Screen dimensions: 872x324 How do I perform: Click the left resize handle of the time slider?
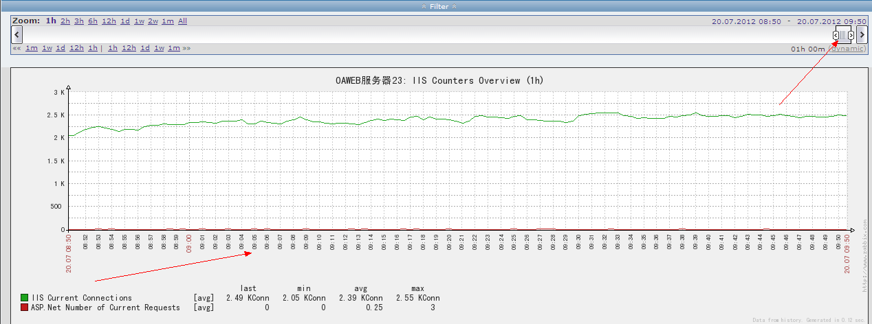836,35
